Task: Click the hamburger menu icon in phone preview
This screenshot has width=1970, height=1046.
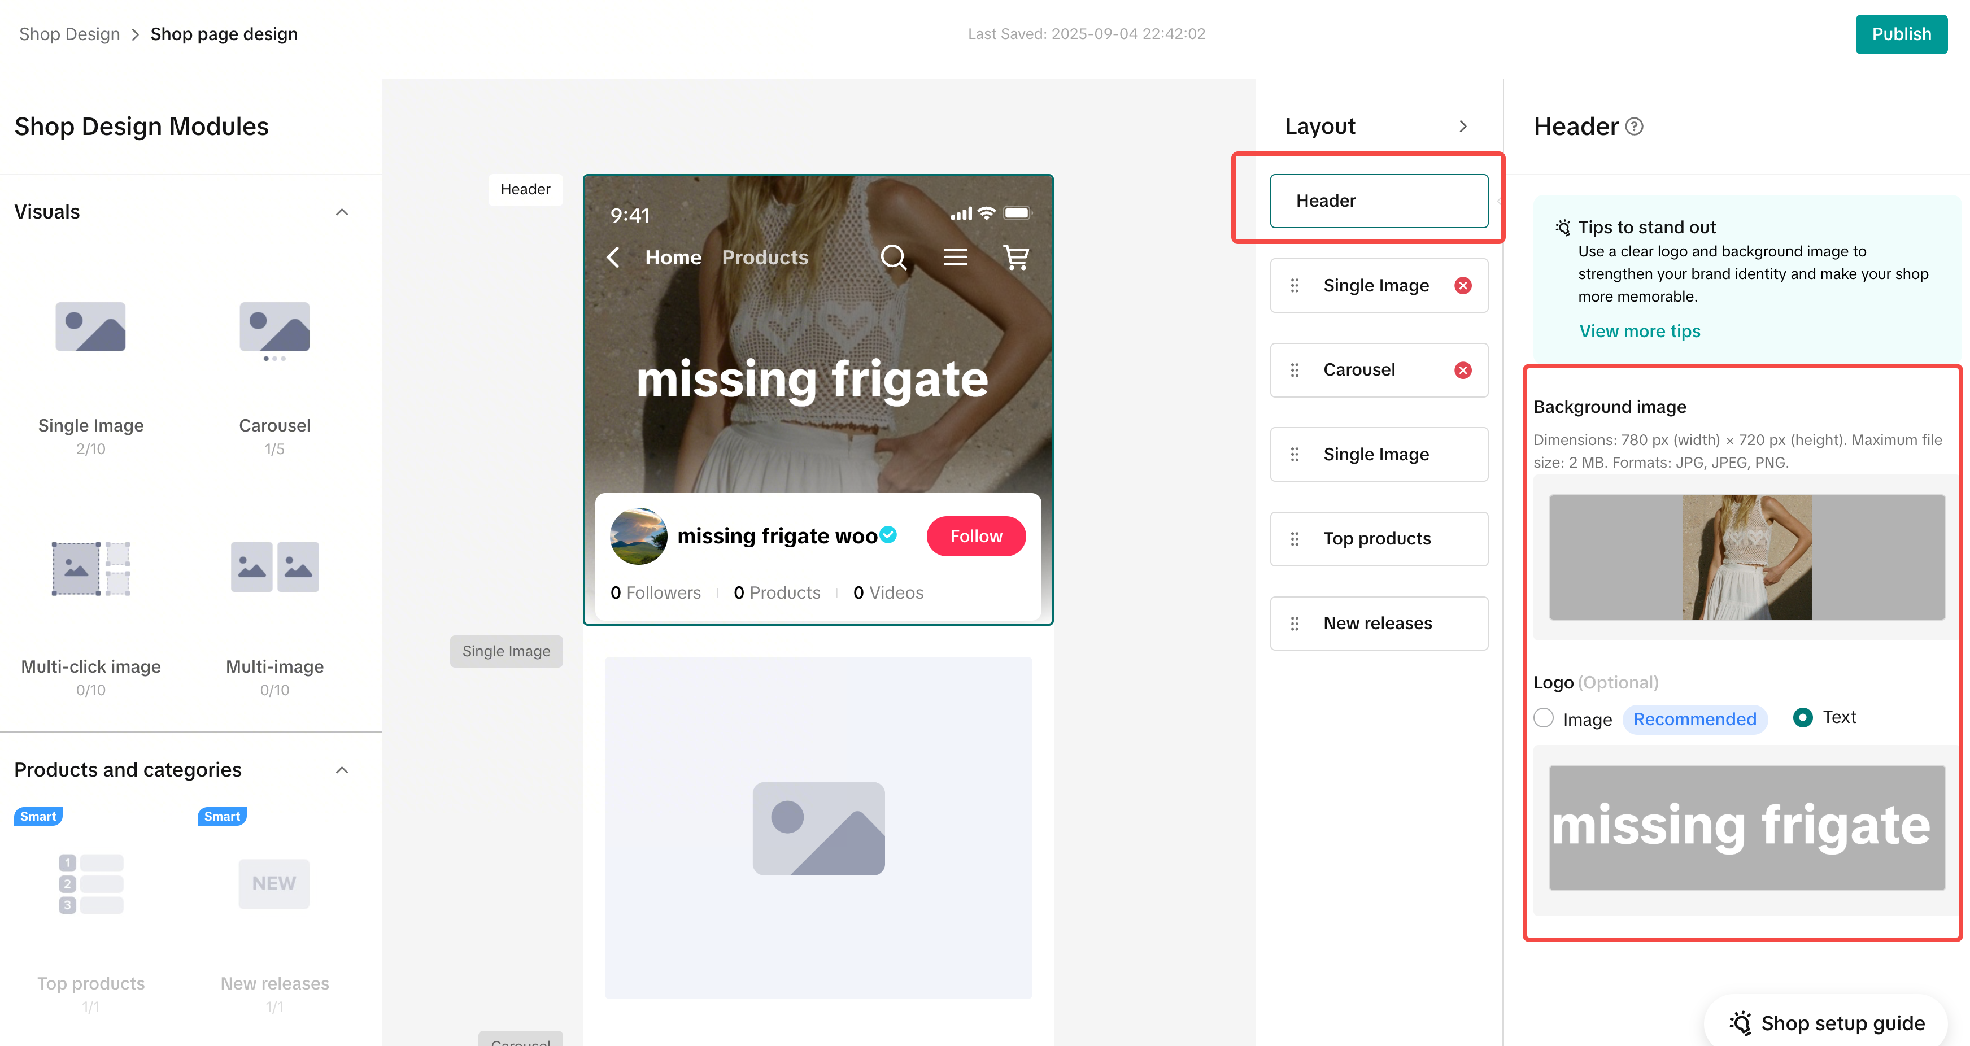Action: [x=955, y=258]
